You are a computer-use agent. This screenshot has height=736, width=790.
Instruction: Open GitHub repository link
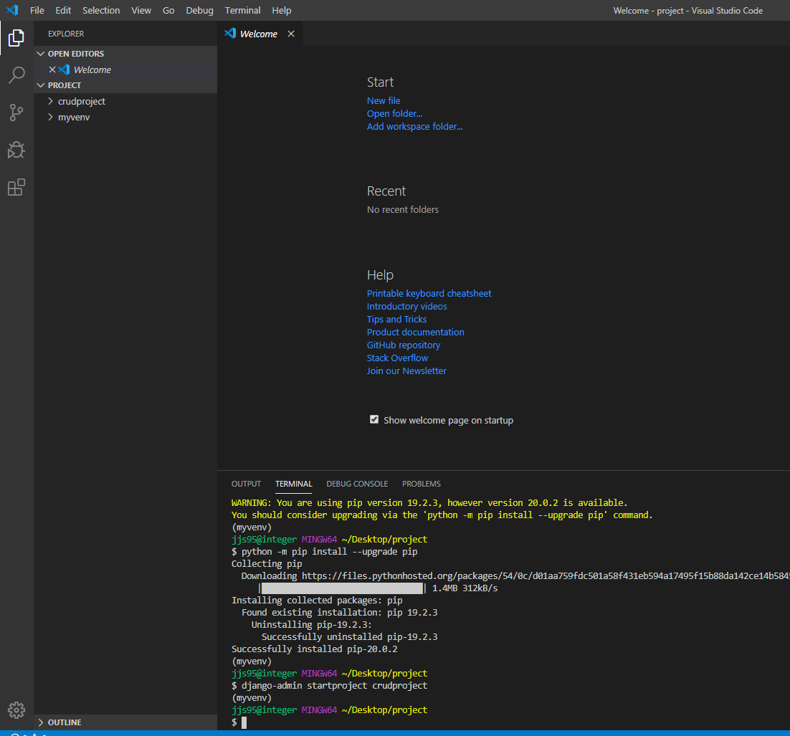(403, 345)
